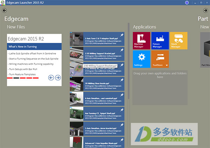
Task: Select the last red slide indicator bar
Action: point(36,78)
